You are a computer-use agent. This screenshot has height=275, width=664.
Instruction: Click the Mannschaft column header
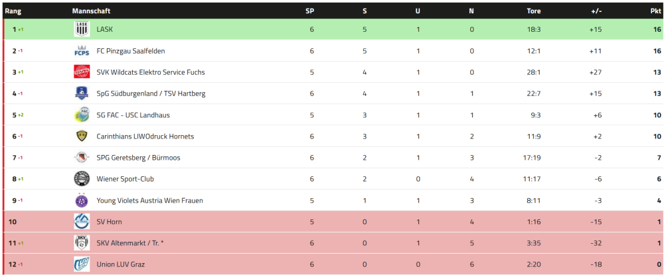click(x=91, y=11)
